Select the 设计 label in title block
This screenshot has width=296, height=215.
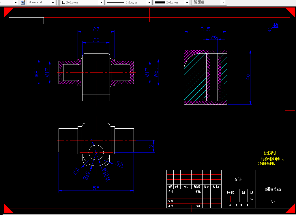click(x=171, y=191)
